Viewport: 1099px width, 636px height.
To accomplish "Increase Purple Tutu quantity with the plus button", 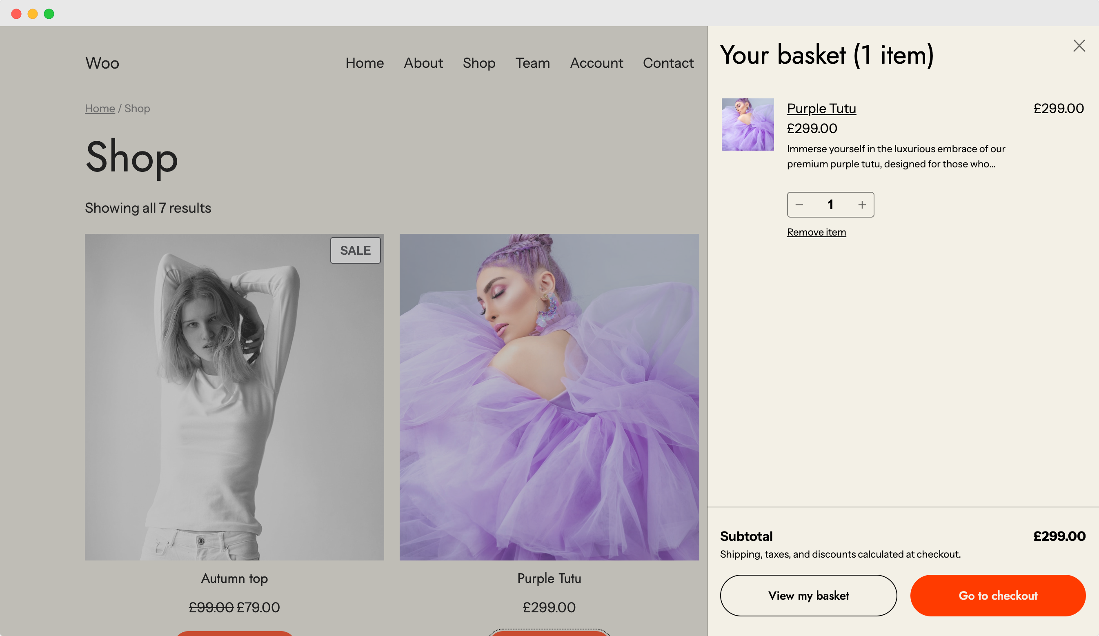I will [x=862, y=205].
